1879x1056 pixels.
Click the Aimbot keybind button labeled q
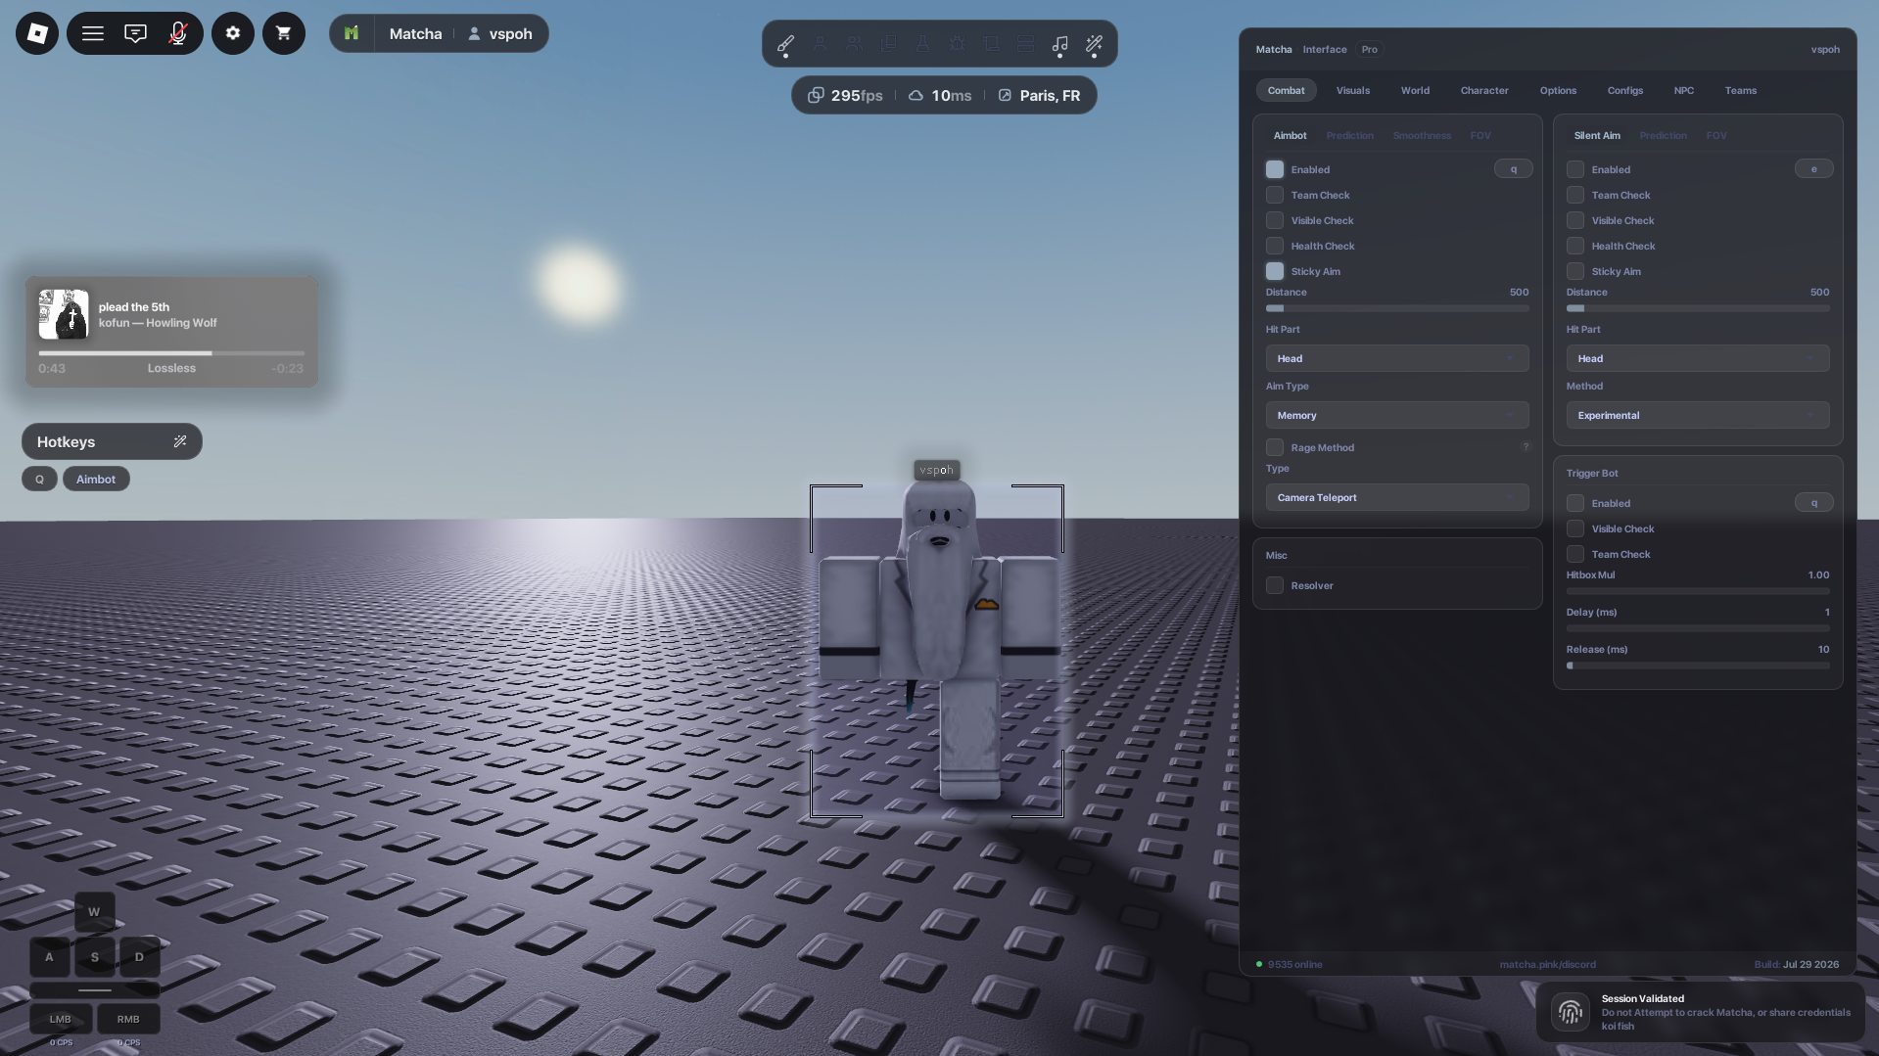pyautogui.click(x=1513, y=169)
